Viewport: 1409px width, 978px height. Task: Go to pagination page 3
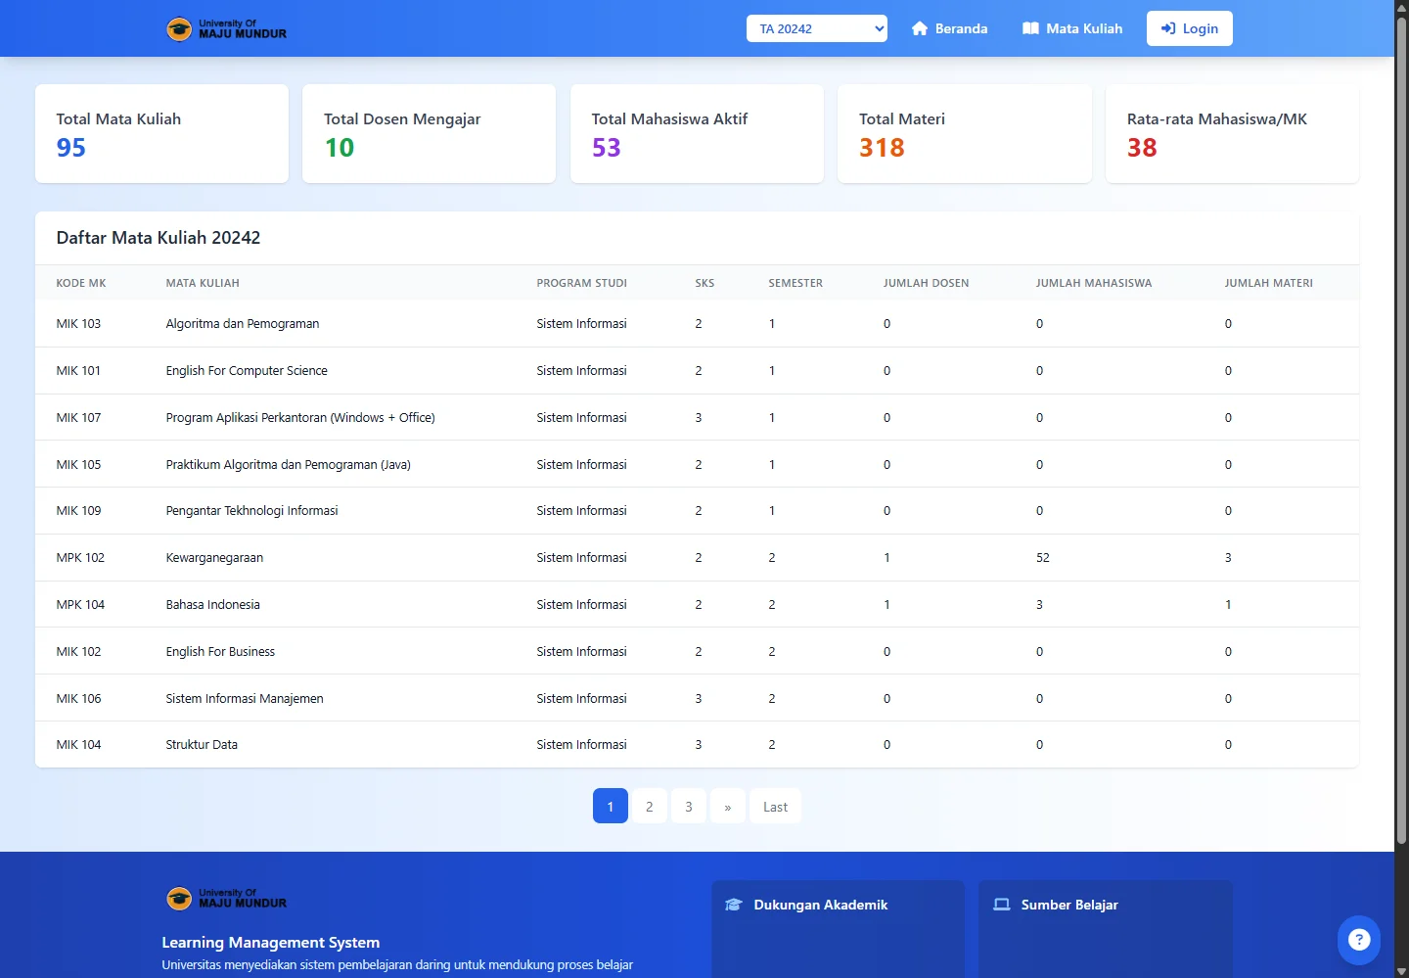click(x=689, y=807)
